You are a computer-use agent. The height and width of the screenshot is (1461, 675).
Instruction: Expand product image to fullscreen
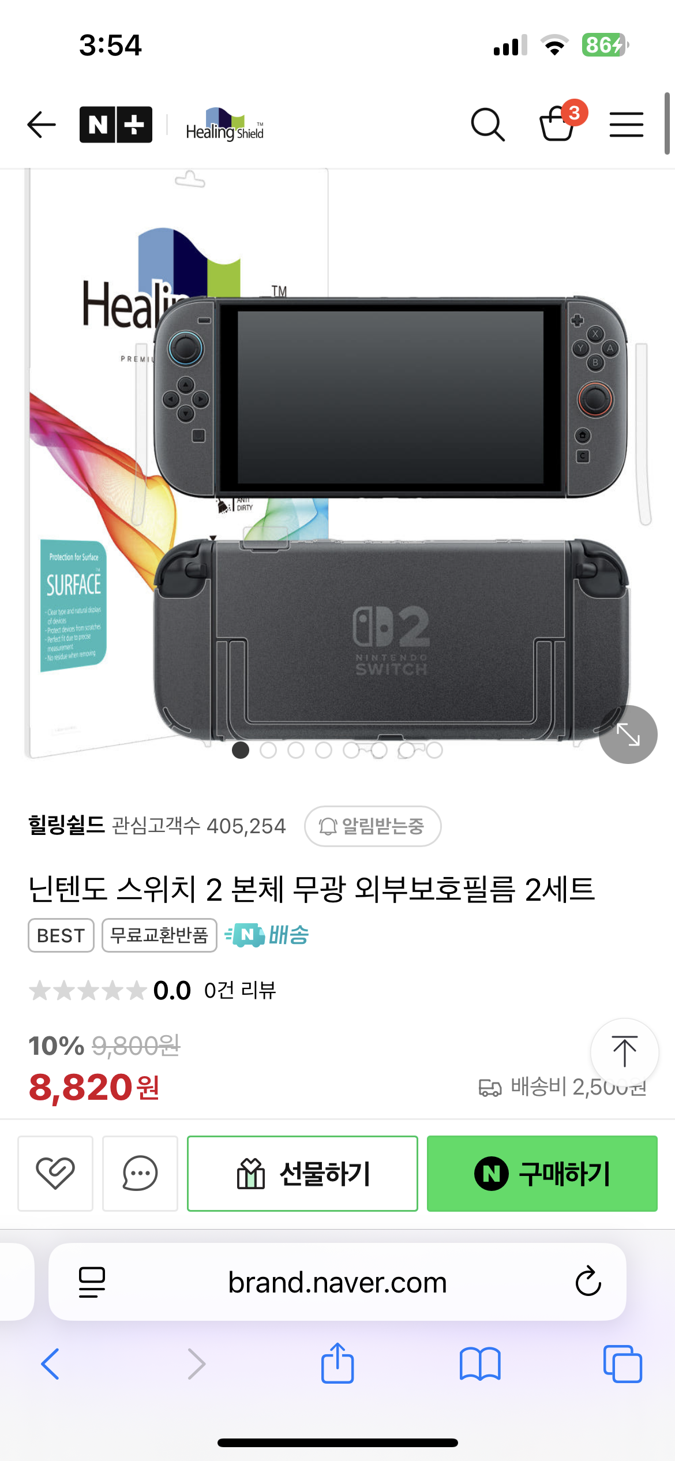tap(628, 735)
